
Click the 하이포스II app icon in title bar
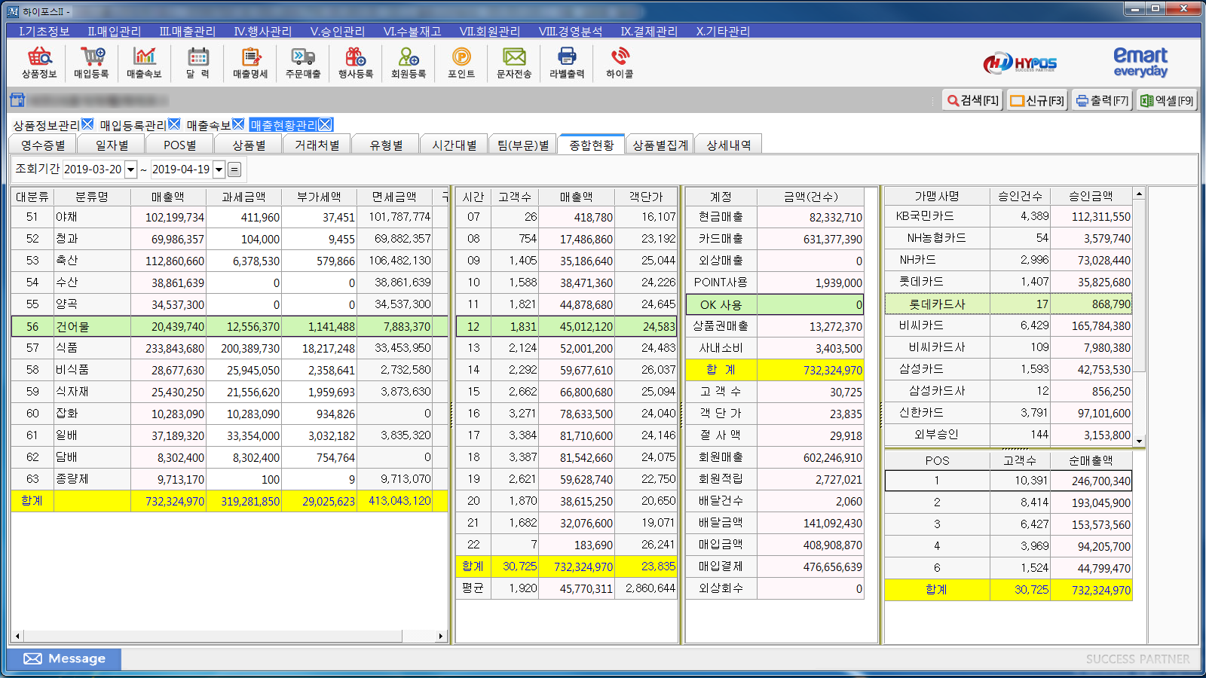pos(13,11)
